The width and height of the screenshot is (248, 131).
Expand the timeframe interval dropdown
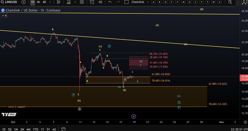coord(50,2)
